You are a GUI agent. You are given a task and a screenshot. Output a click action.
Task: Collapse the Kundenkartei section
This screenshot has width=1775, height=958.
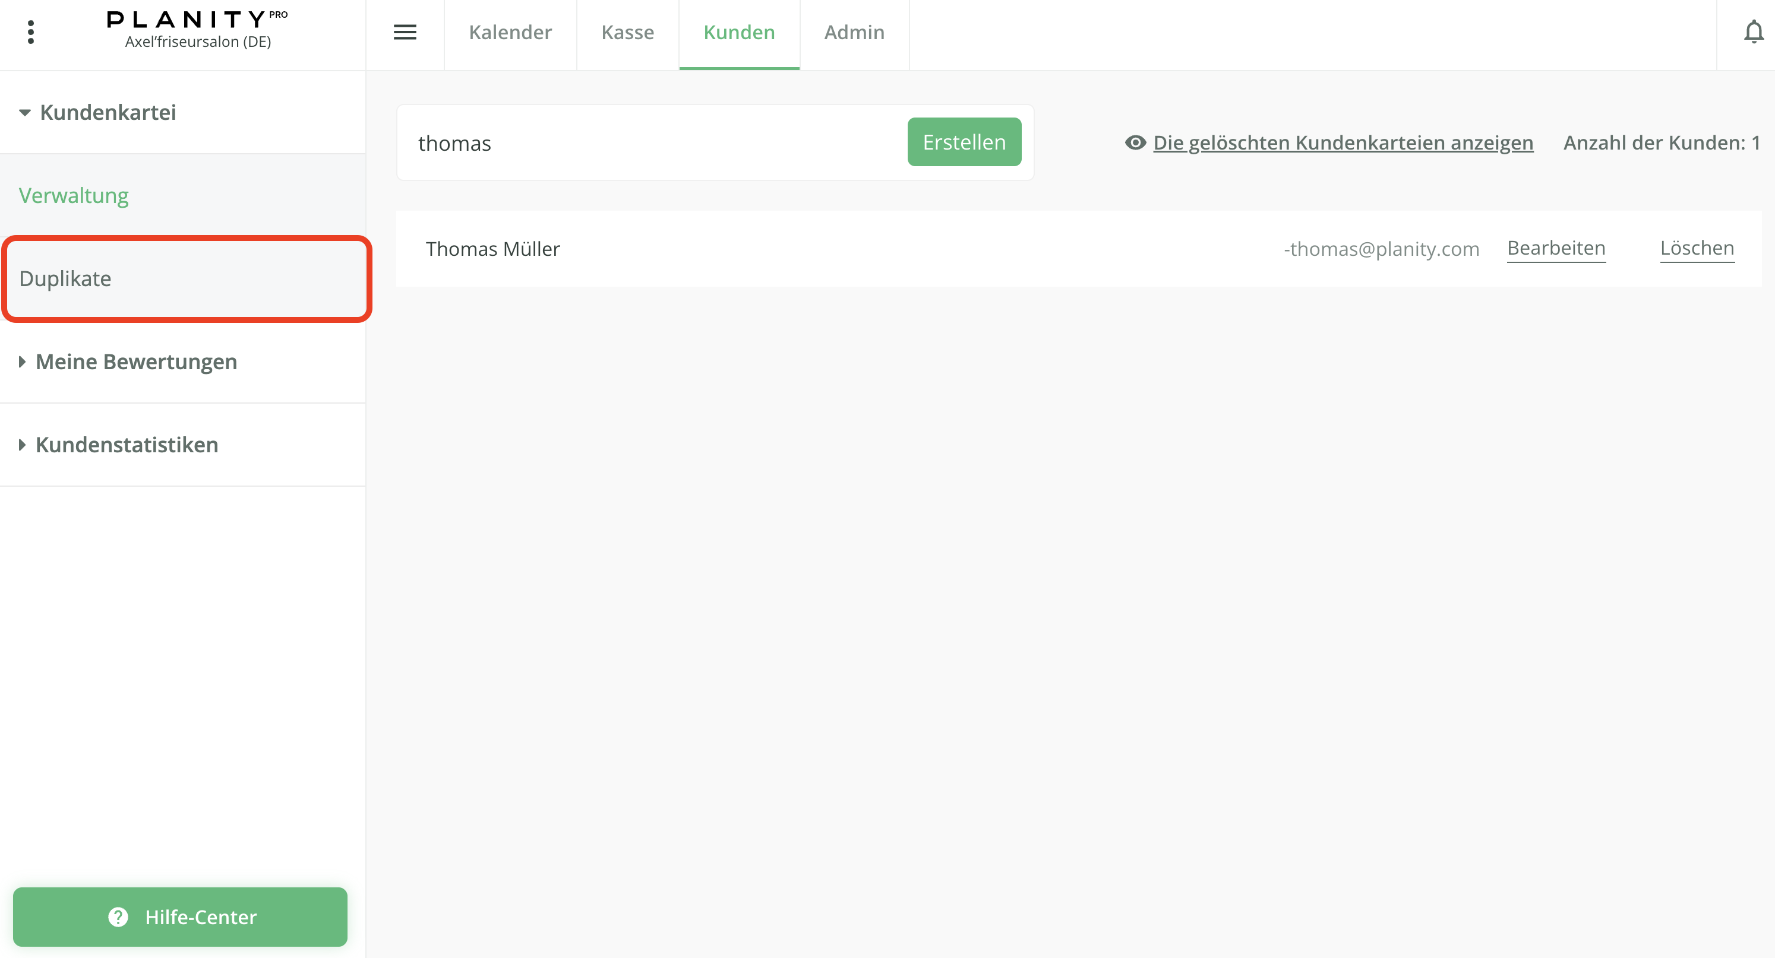[x=108, y=112]
